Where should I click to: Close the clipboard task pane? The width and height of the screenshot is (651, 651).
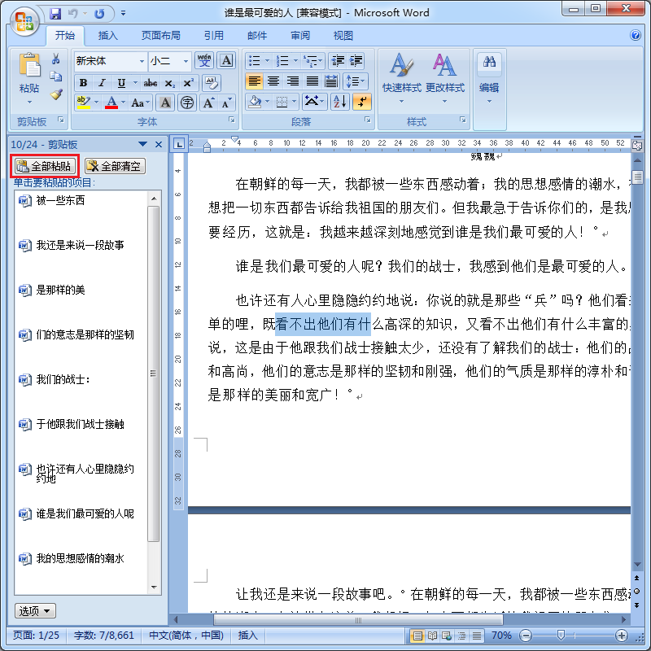159,145
